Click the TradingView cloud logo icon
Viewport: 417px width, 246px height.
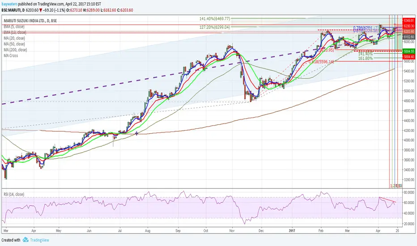[26, 240]
